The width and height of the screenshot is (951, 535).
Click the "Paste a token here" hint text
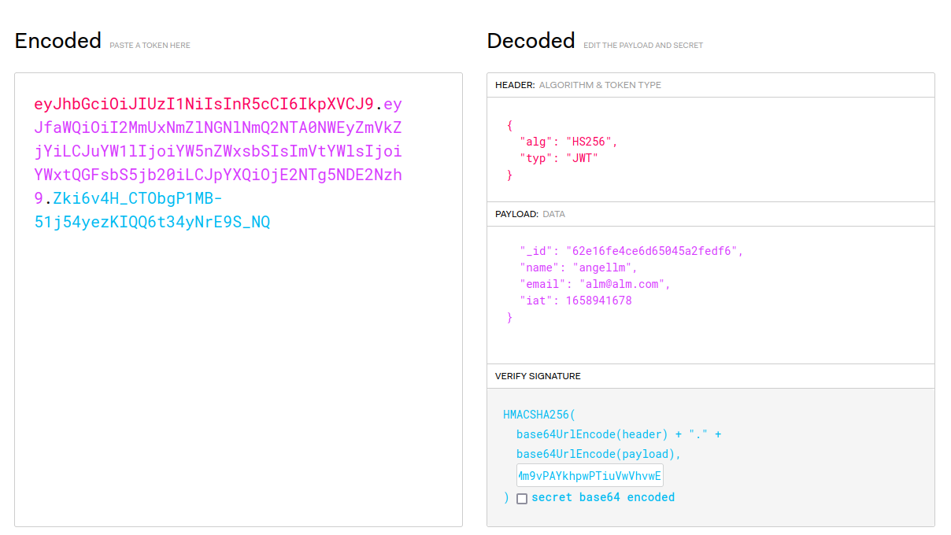point(150,46)
